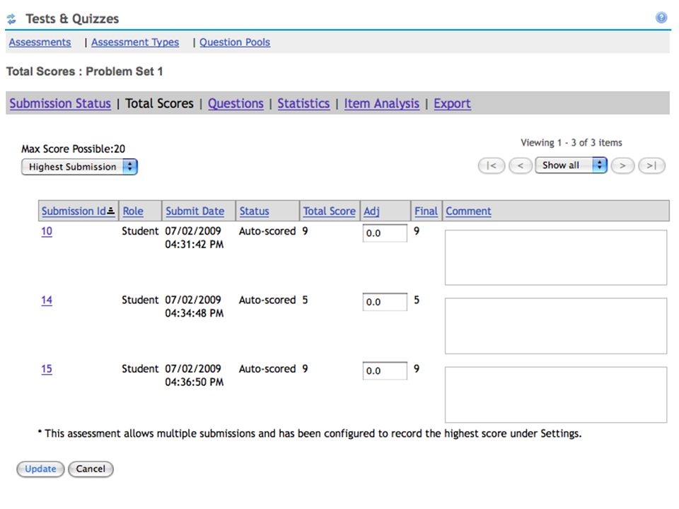
Task: Open the Export tab
Action: click(x=452, y=103)
